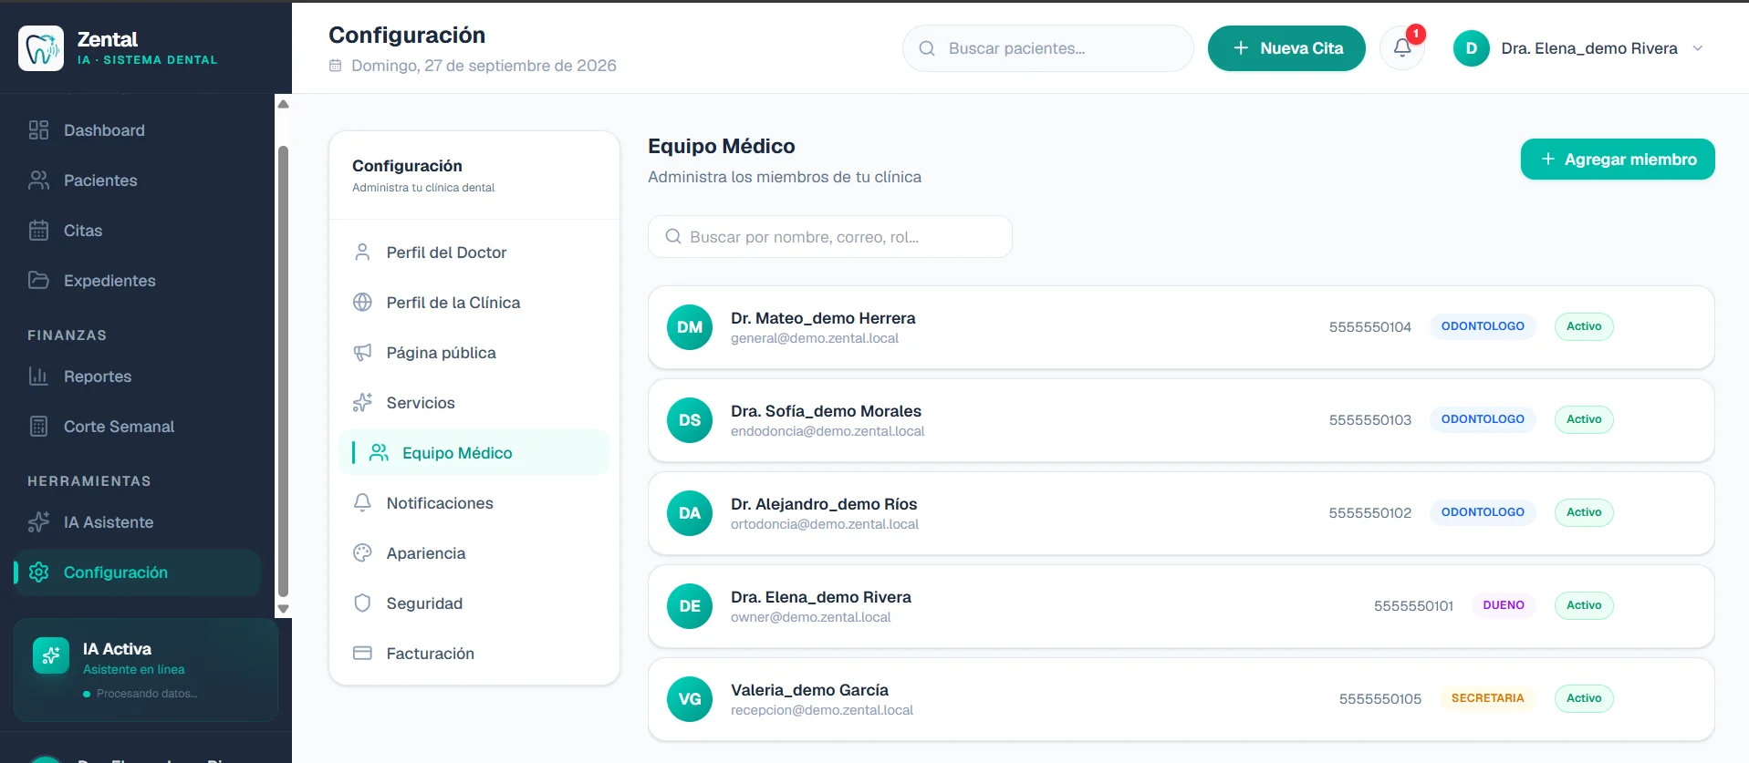The height and width of the screenshot is (763, 1749).
Task: Click the Configuración gear icon in sidebar
Action: tap(38, 572)
